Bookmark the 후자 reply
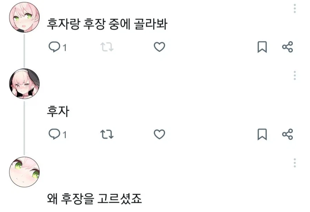Image resolution: width=310 pixels, height=212 pixels. coord(262,135)
